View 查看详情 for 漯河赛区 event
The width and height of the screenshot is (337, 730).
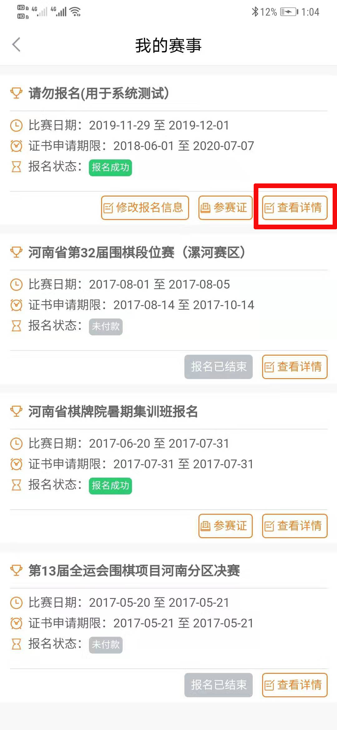click(x=295, y=367)
